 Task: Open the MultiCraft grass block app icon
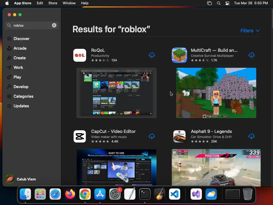(x=179, y=55)
